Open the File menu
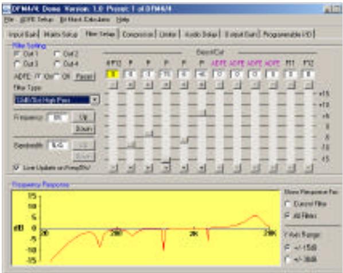Screen dimensions: 343x273 click(9, 19)
